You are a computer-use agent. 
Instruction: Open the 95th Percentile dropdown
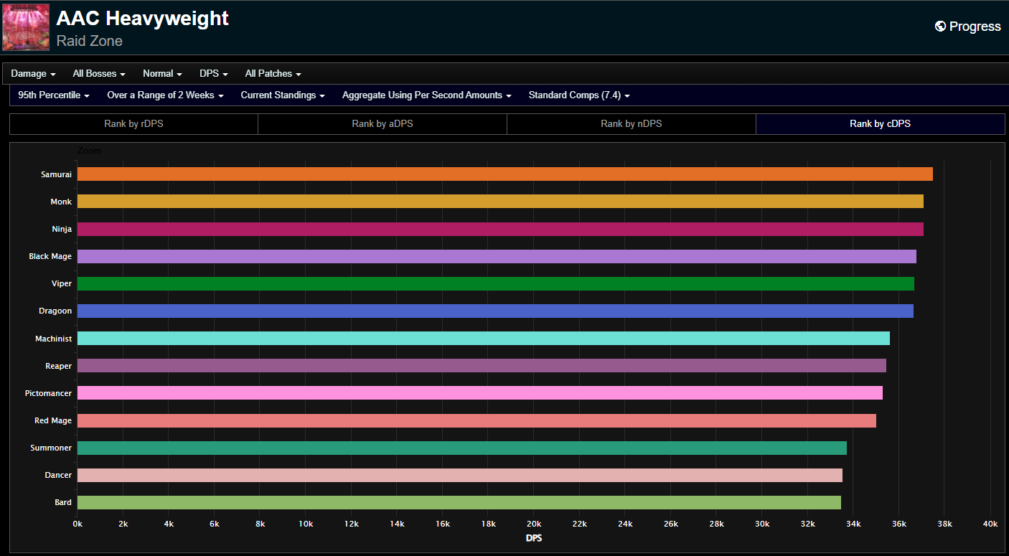pyautogui.click(x=54, y=95)
